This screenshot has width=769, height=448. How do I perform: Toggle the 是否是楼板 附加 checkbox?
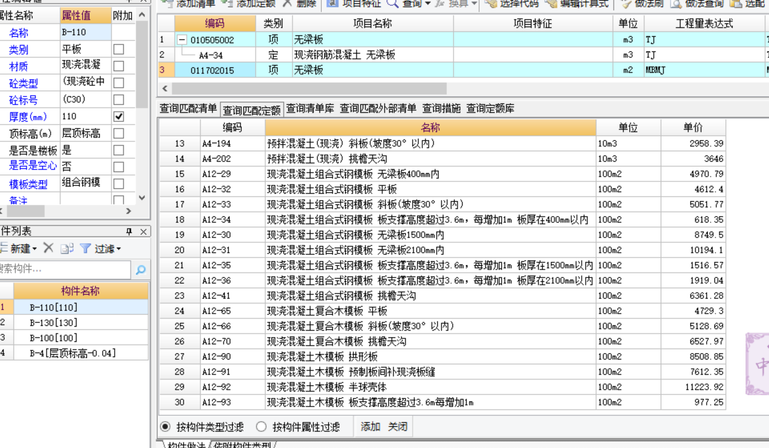119,150
